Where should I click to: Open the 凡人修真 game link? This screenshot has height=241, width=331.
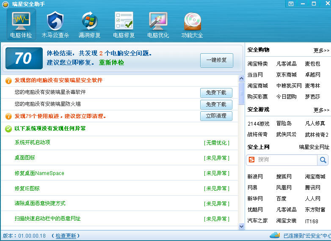(x=315, y=123)
